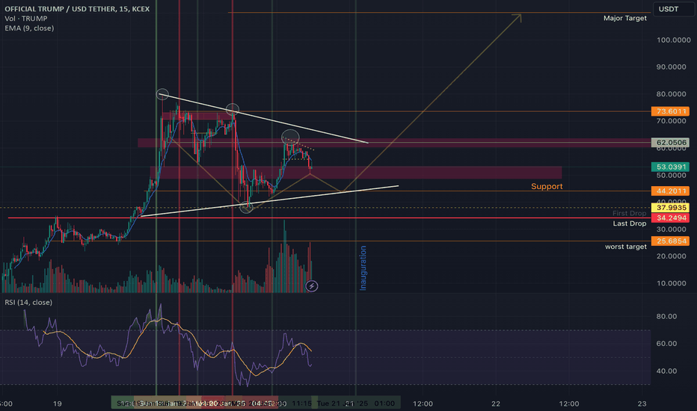Click the 22 date label on time axis
The image size is (697, 411).
pos(496,404)
